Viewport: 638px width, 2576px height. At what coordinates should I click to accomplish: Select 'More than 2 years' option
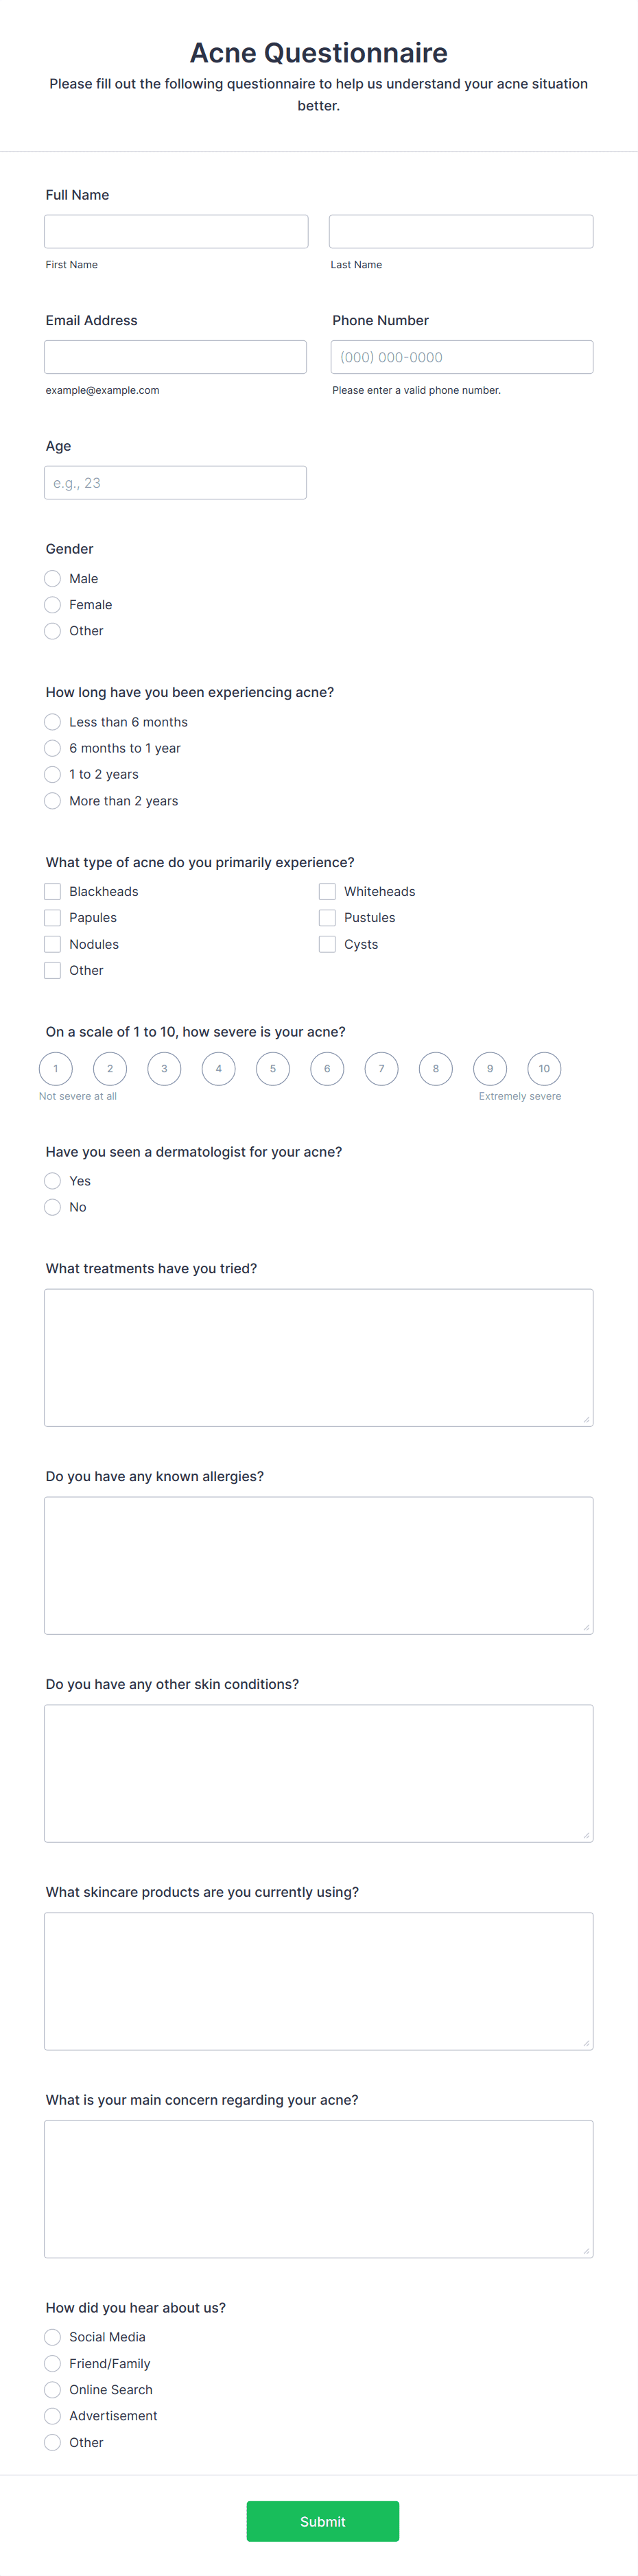pyautogui.click(x=52, y=800)
